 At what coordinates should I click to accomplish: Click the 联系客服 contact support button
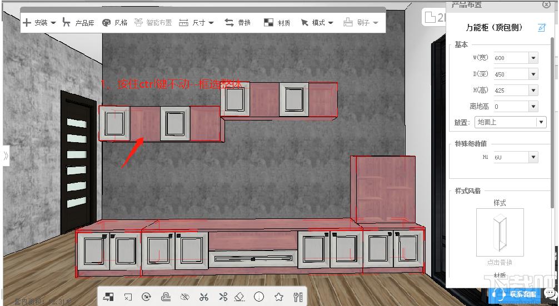click(x=516, y=294)
